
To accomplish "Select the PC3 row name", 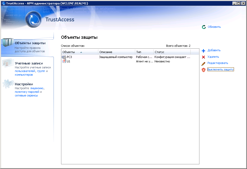I will [x=69, y=57].
